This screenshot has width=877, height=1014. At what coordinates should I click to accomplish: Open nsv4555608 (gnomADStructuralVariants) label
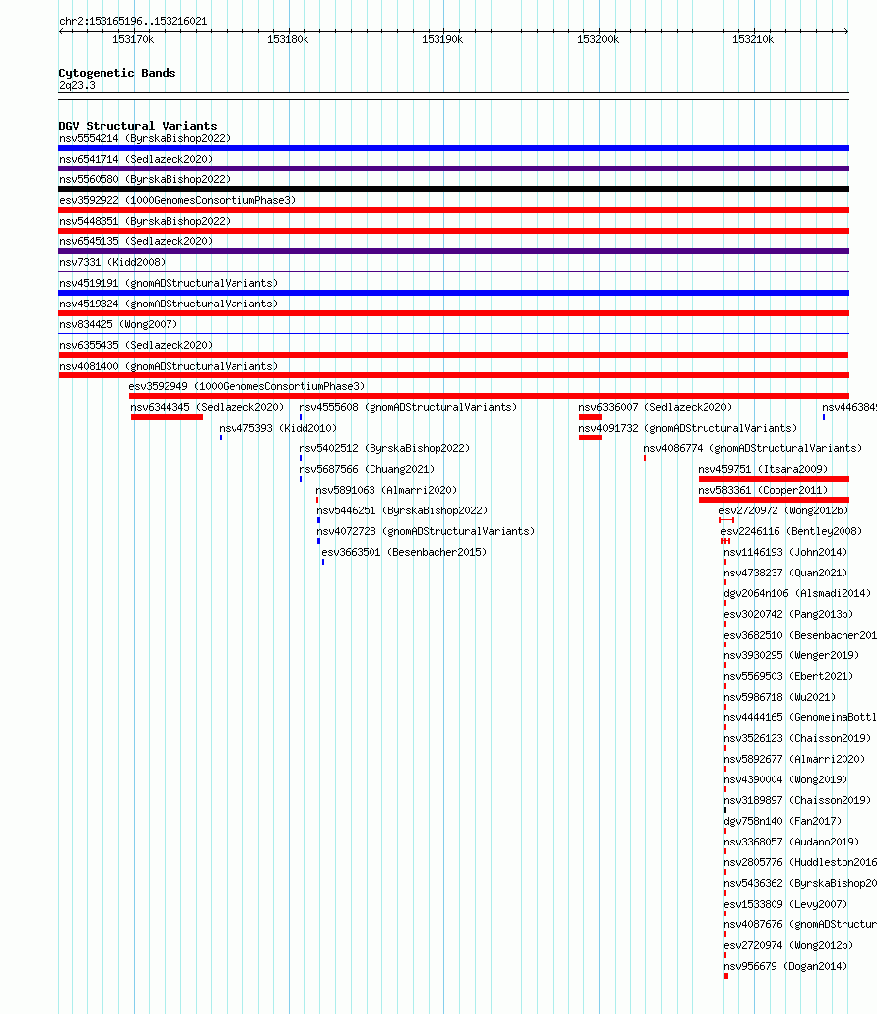[x=408, y=407]
